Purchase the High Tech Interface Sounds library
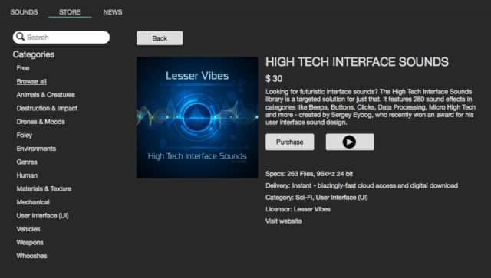The width and height of the screenshot is (491, 278). (x=290, y=142)
